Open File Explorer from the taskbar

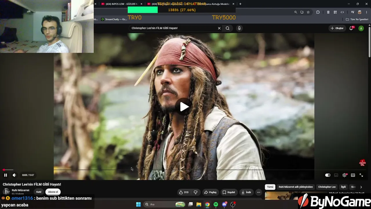click(199, 204)
